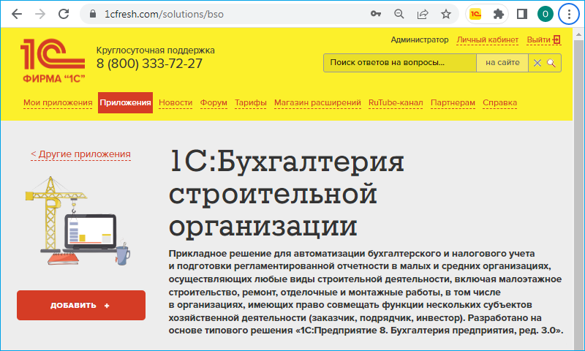Reload the page with the refresh icon
This screenshot has height=351, width=585.
[64, 14]
